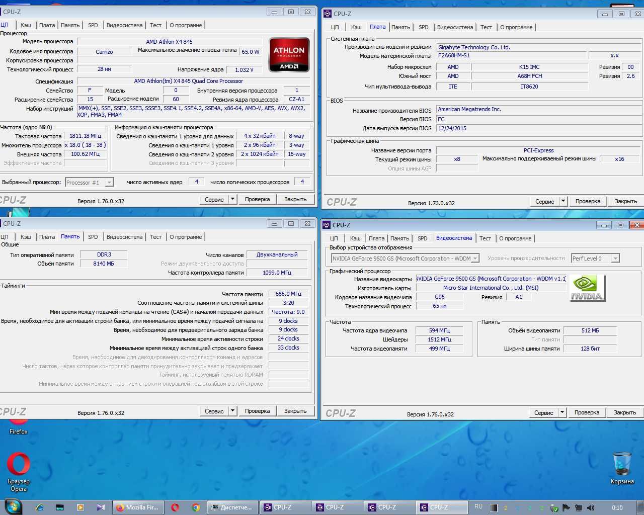Click Закрыть button in CPU window
644x515 pixels.
point(295,199)
